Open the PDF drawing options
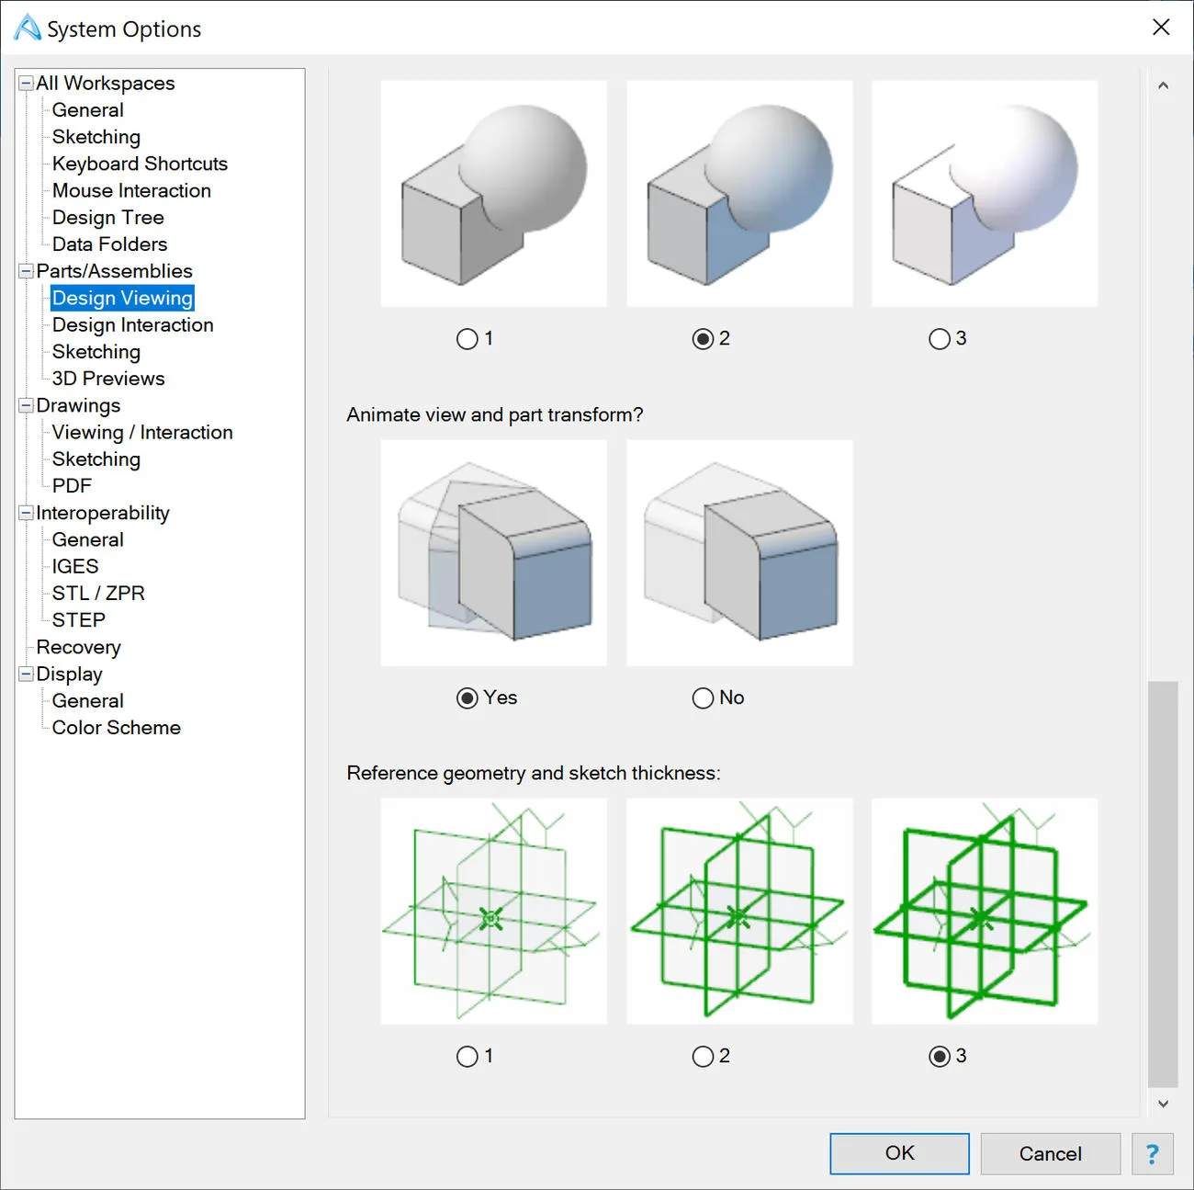This screenshot has width=1194, height=1190. click(x=72, y=486)
